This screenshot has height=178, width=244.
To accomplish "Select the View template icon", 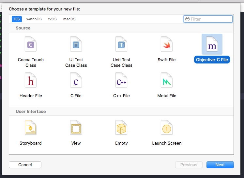I will 76,128.
